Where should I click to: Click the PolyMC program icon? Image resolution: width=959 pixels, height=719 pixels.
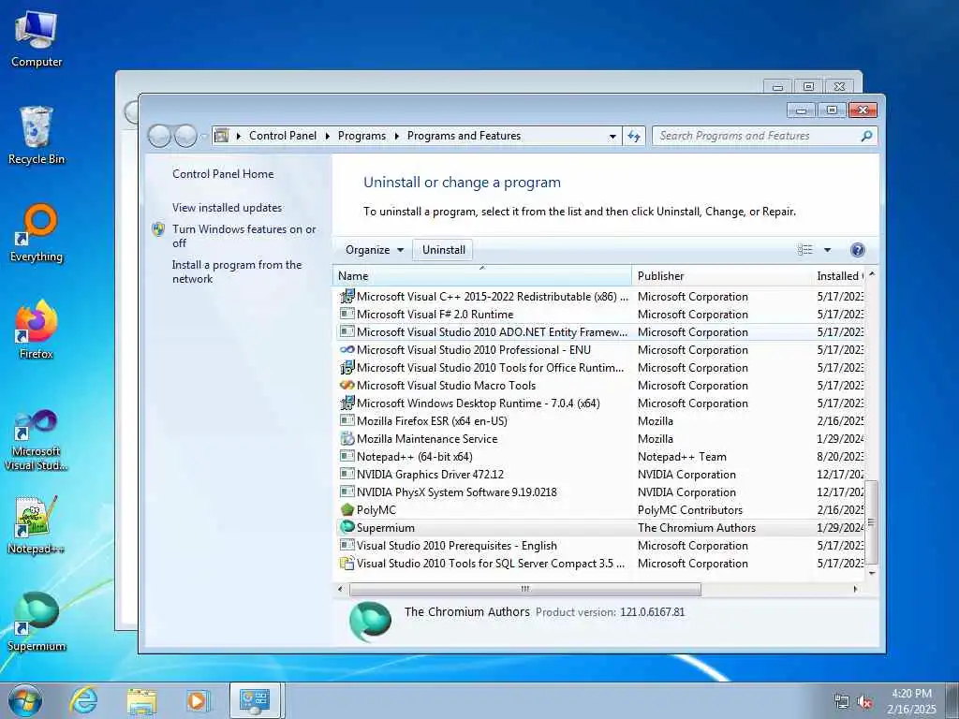click(347, 509)
